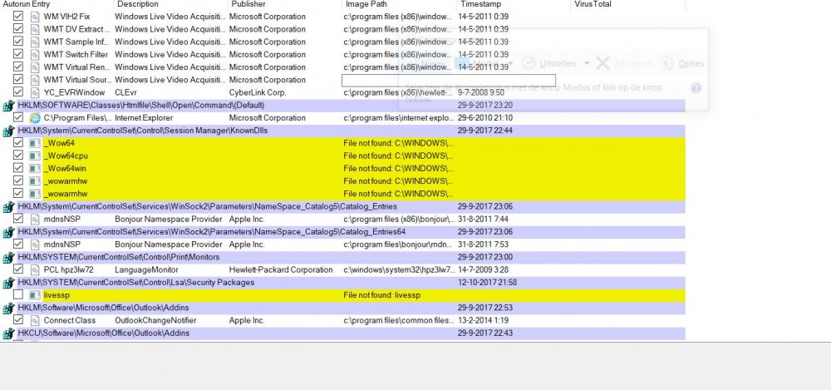The width and height of the screenshot is (831, 390).
Task: Click the registry icon beside Lsa\Security Packages
Action: pyautogui.click(x=8, y=283)
